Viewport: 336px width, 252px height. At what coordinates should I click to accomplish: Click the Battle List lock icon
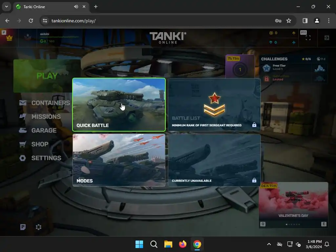point(254,125)
